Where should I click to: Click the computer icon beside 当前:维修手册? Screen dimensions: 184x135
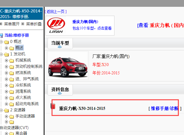point(1,36)
